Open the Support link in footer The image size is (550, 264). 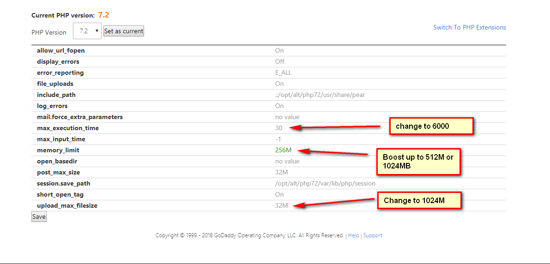tap(373, 235)
